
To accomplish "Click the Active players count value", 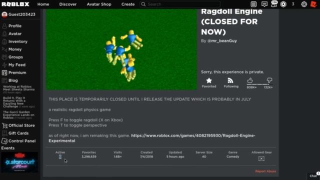I will click(60, 156).
